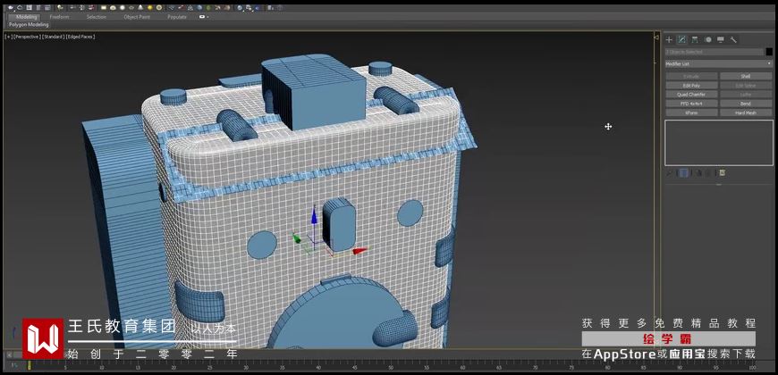Click the yellow sphere toolbar icon
Screen dimensions: 778x375
click(x=150, y=8)
